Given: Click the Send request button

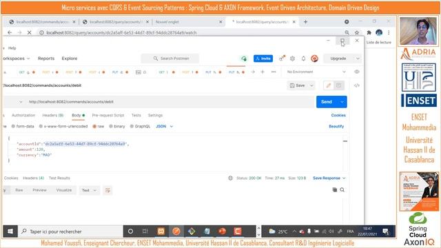Looking at the screenshot, I should click(327, 102).
